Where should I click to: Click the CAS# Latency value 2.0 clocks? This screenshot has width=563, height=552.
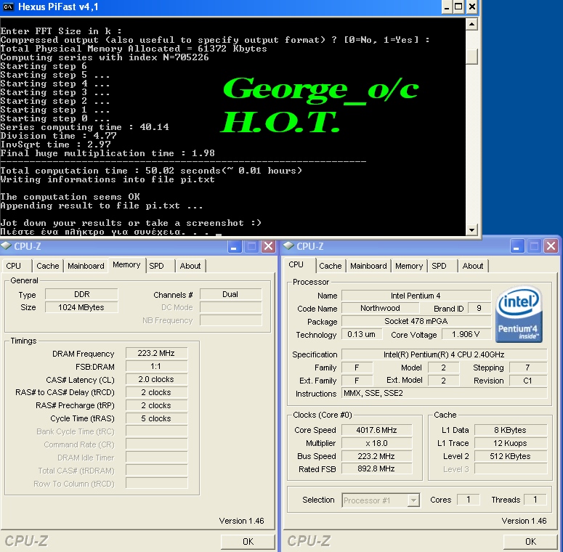tap(156, 379)
